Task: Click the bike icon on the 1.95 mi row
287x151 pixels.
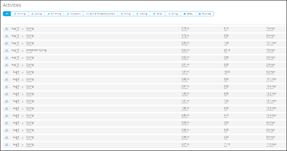Action: tap(7, 94)
